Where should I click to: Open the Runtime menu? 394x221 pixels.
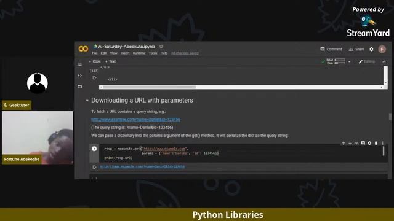(x=139, y=53)
